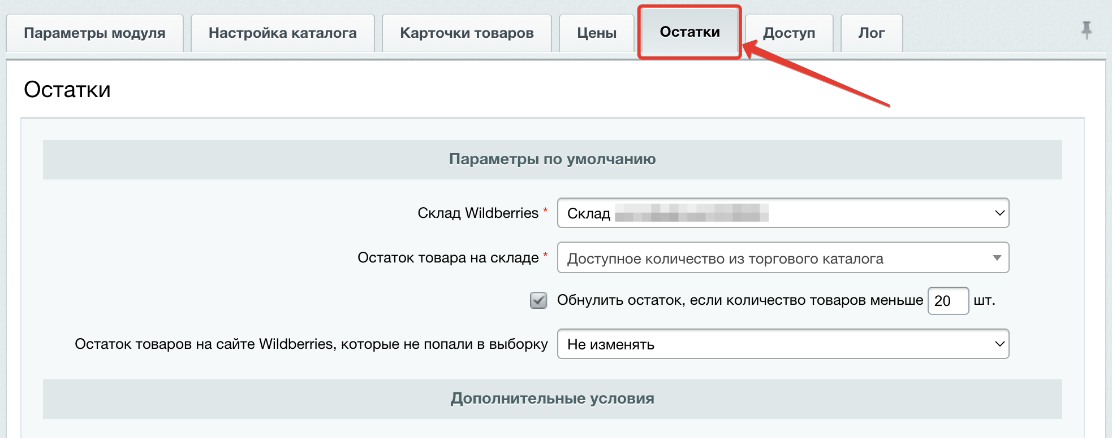Image resolution: width=1112 pixels, height=438 pixels.
Task: Expand the Остаток товара на складе dropdown
Action: pos(783,258)
